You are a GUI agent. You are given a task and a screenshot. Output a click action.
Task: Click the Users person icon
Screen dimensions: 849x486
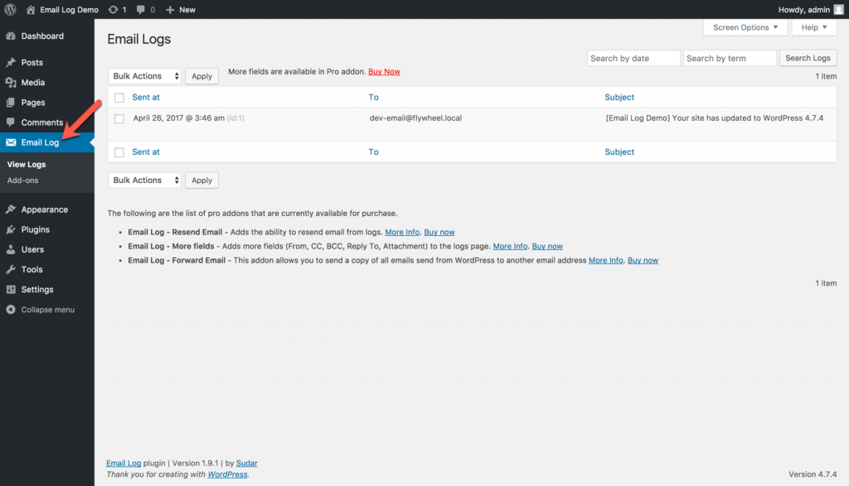pos(11,250)
